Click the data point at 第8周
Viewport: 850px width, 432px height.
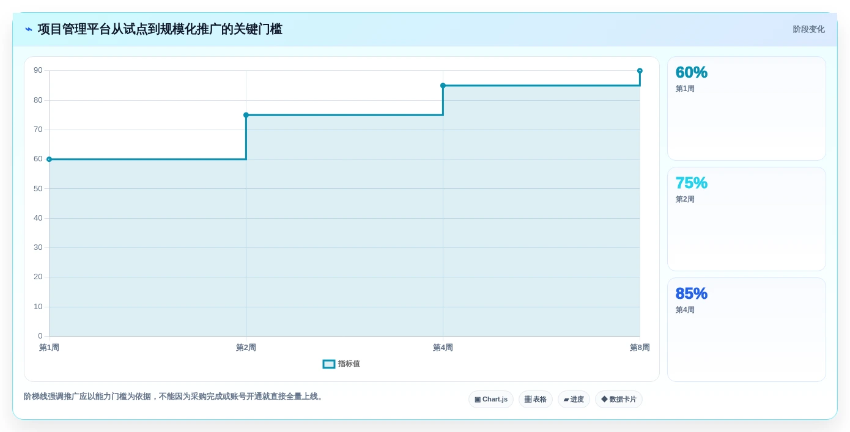pos(640,71)
